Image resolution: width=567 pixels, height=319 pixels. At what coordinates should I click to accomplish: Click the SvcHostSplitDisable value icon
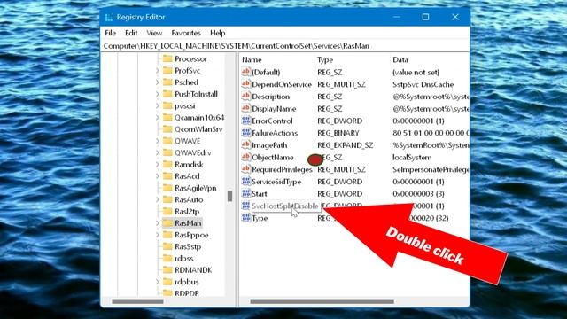click(x=246, y=206)
